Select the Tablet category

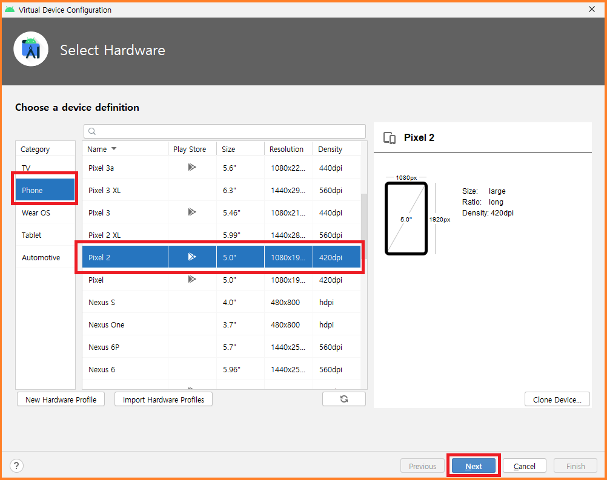click(x=45, y=235)
